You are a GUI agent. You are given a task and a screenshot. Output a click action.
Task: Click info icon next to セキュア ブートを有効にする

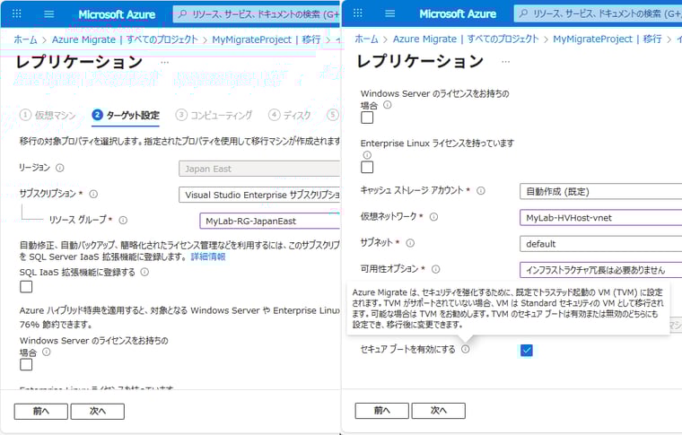tap(466, 349)
